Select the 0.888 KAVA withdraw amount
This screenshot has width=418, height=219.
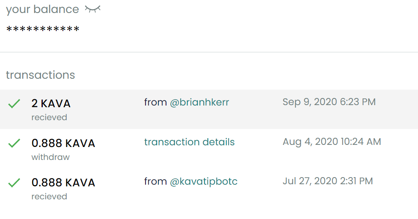coord(63,143)
